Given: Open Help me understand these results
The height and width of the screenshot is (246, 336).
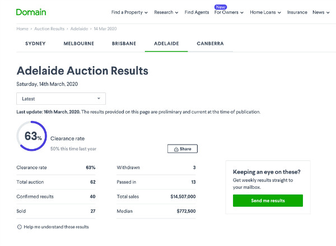Looking at the screenshot, I should pos(56,227).
